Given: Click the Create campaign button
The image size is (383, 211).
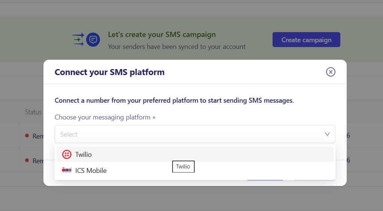Looking at the screenshot, I should (x=306, y=40).
